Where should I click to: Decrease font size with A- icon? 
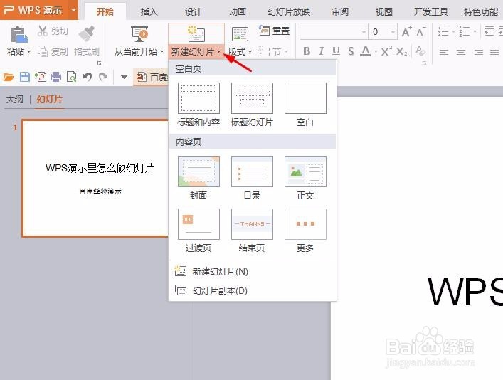coord(421,32)
